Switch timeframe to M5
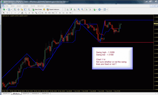 [x=46, y=13]
